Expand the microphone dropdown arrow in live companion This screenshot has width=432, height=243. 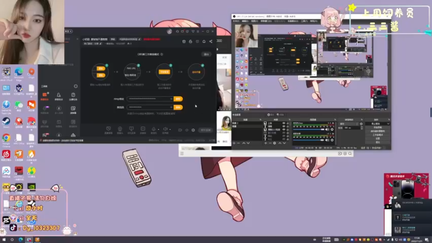(x=158, y=129)
